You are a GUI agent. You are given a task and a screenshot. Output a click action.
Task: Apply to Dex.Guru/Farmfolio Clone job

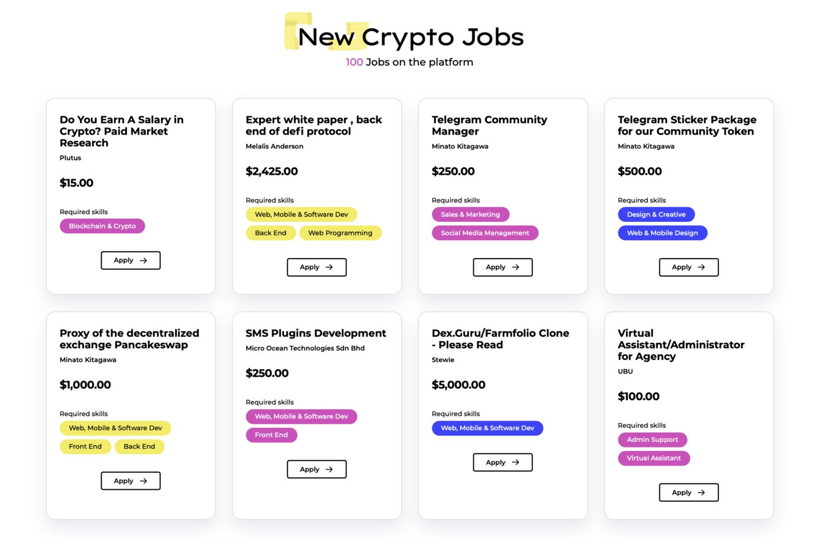(503, 462)
